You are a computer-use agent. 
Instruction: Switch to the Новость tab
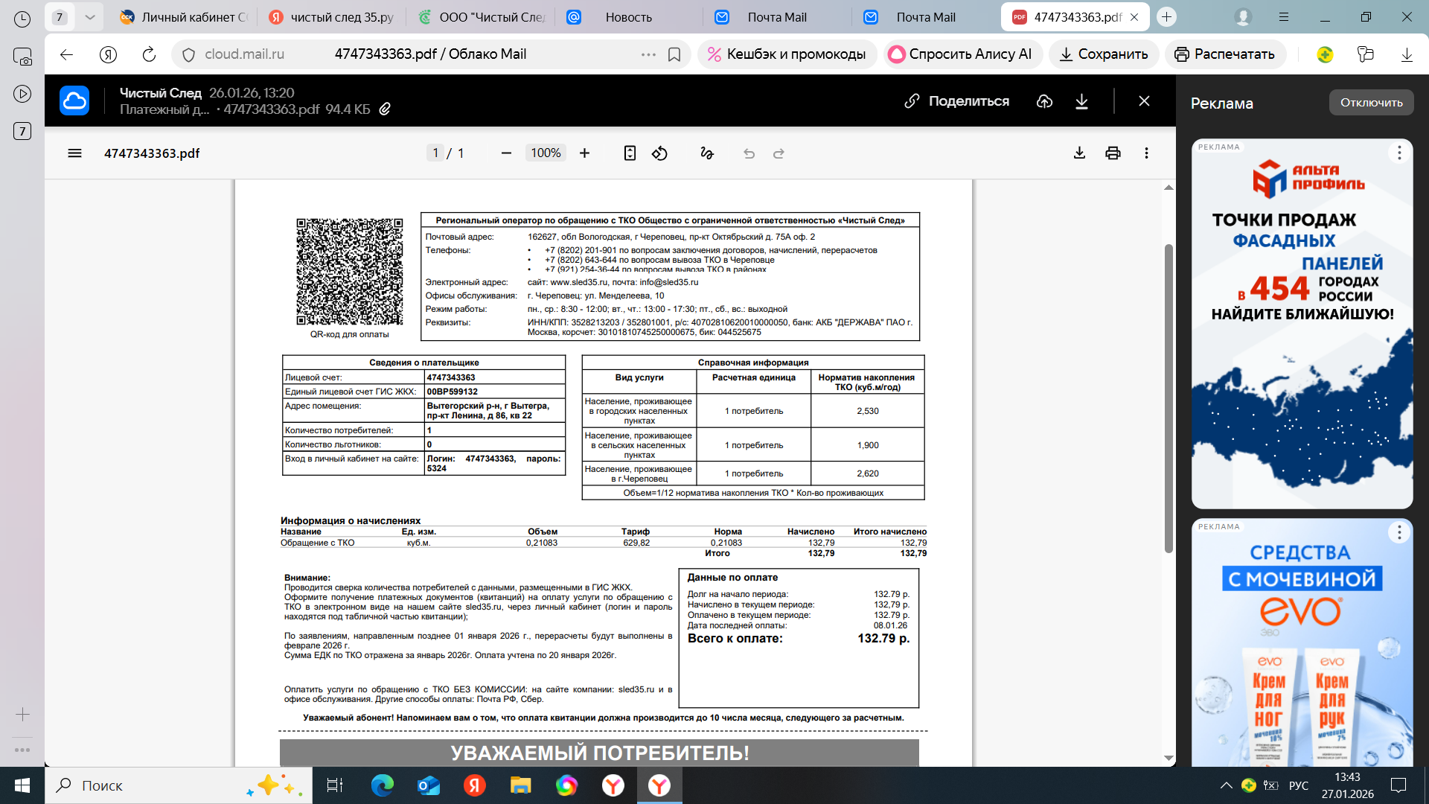coord(628,17)
